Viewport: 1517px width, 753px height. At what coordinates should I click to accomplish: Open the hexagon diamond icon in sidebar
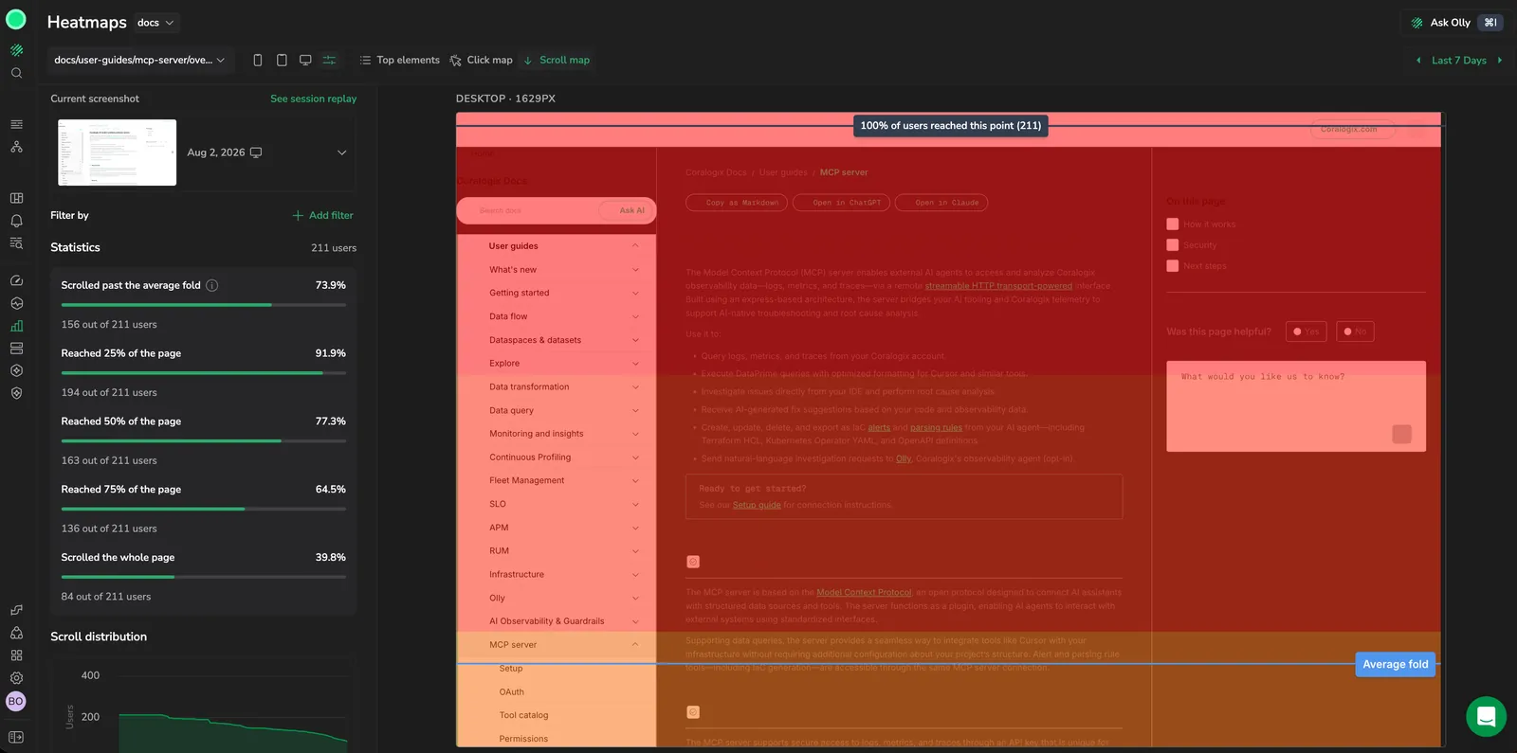16,370
